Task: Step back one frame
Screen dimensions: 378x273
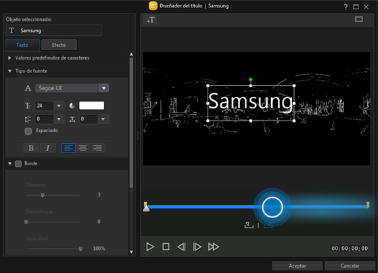Action: pos(181,247)
